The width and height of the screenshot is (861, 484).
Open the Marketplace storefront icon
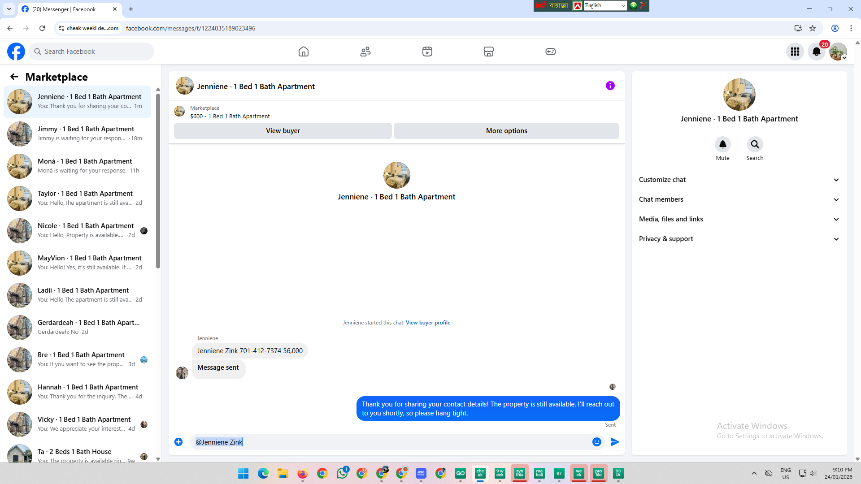click(x=489, y=52)
